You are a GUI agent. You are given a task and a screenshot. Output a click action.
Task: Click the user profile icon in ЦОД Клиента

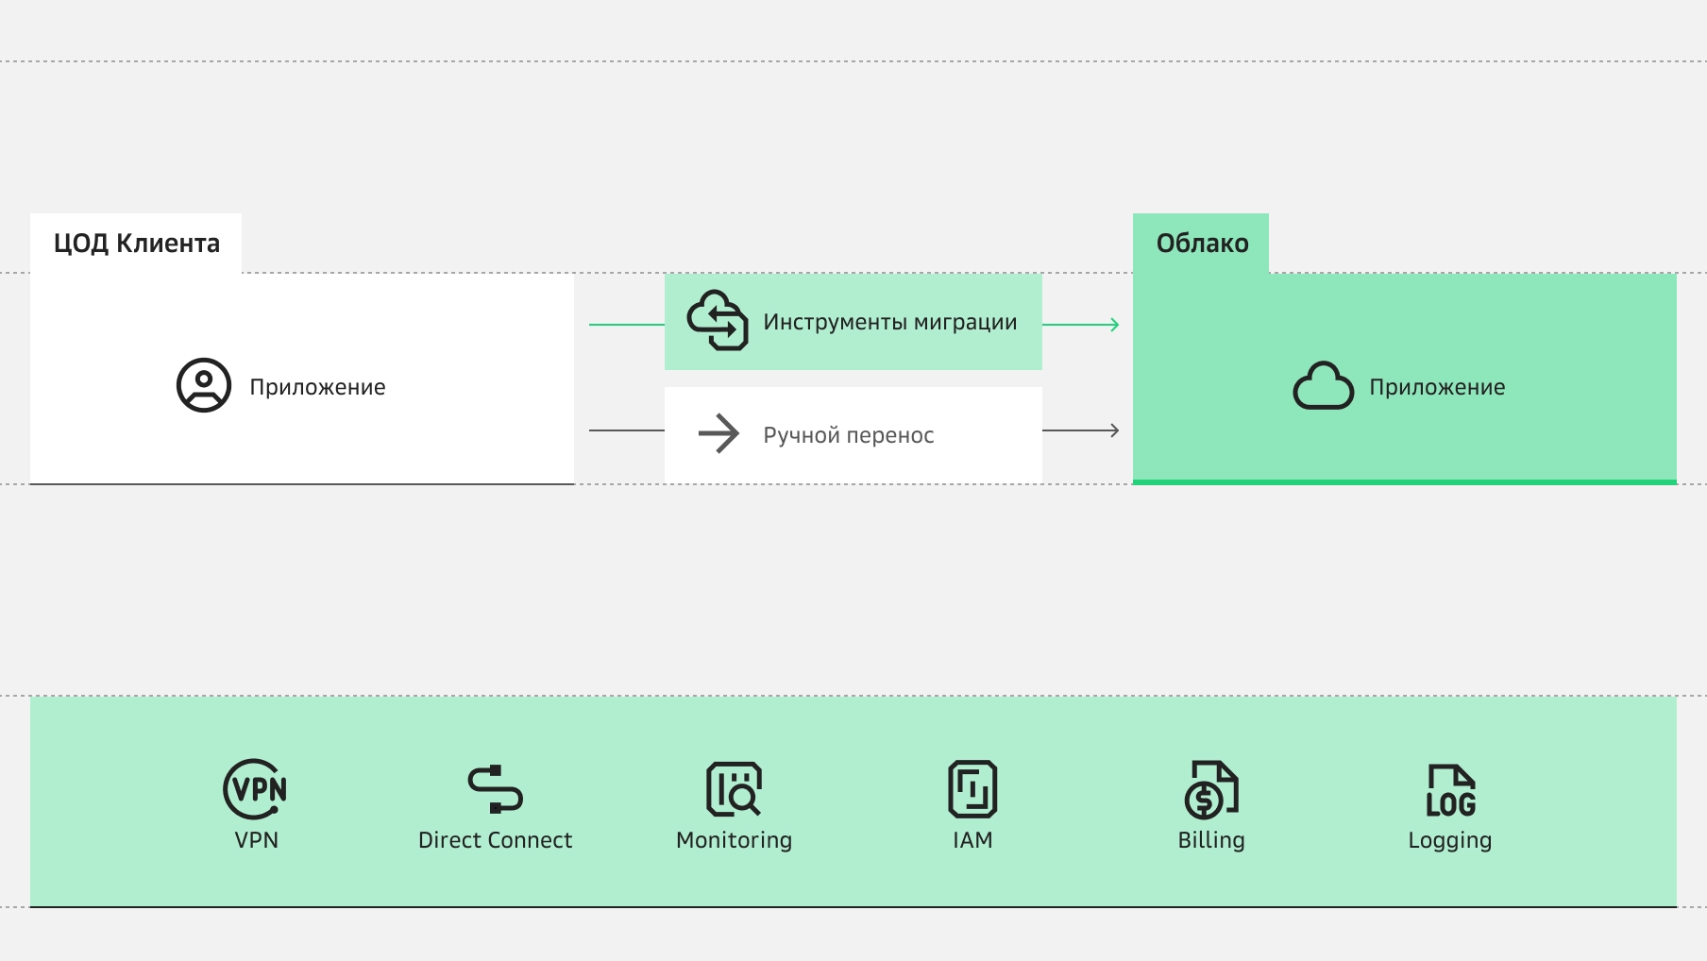204,385
